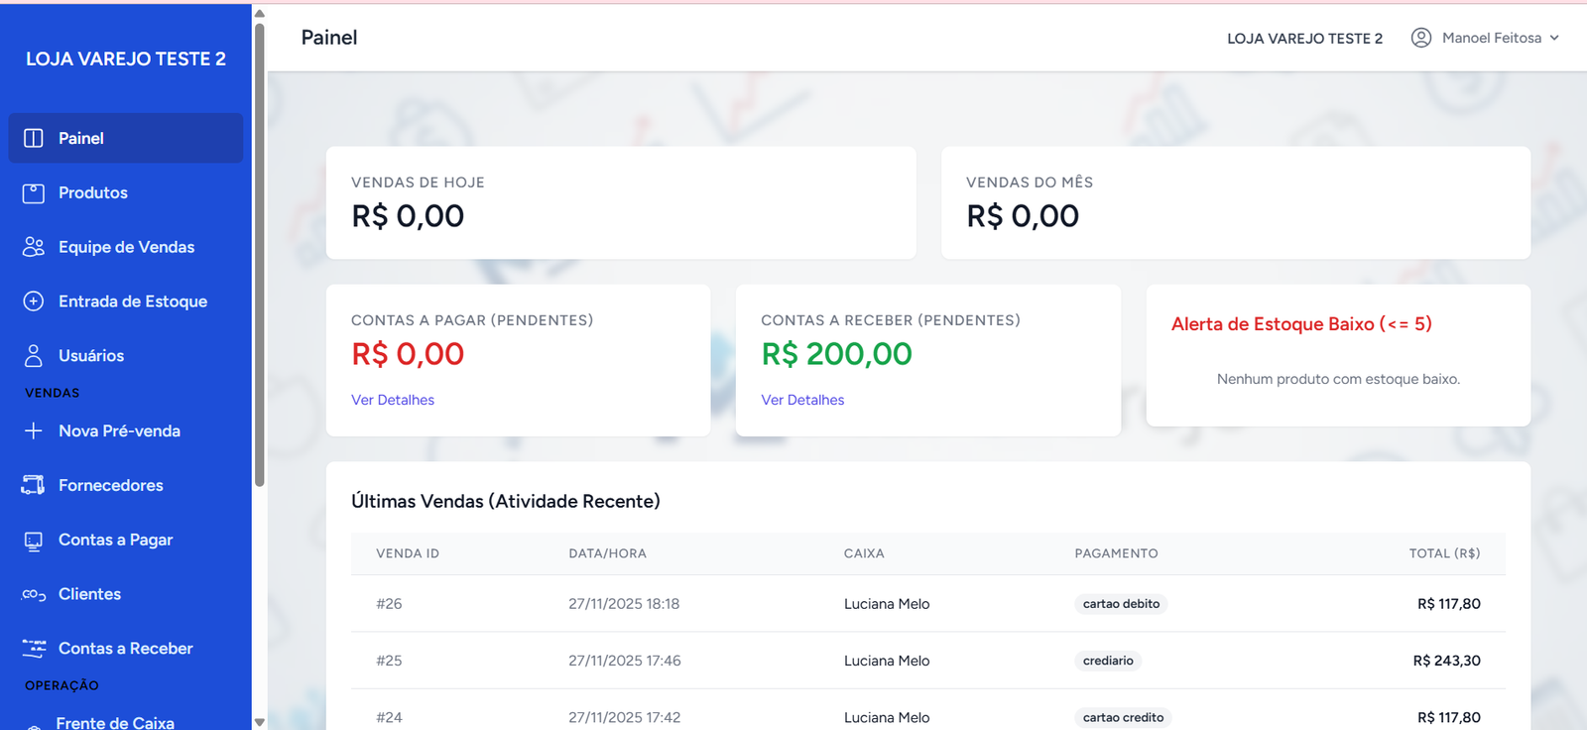Click the Fornecedores truck icon
Screen dimensions: 1587x730
(x=34, y=485)
